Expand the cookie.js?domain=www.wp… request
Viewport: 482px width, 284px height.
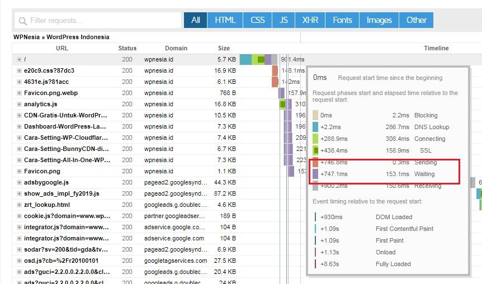[x=19, y=216]
